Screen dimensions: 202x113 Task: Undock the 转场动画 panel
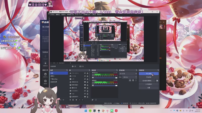point(136,70)
